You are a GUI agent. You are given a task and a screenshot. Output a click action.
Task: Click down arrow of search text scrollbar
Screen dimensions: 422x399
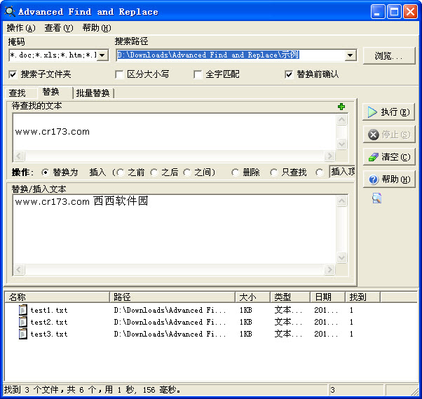342,144
